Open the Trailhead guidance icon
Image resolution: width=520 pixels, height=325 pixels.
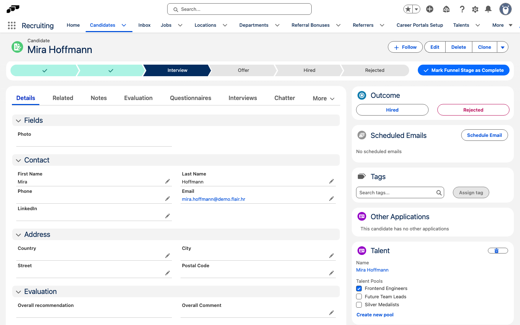pyautogui.click(x=446, y=9)
